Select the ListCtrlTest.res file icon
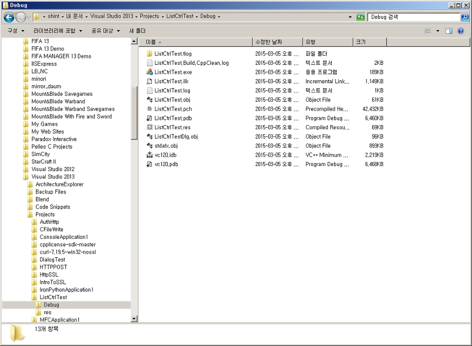Image resolution: width=472 pixels, height=346 pixels. pyautogui.click(x=150, y=127)
